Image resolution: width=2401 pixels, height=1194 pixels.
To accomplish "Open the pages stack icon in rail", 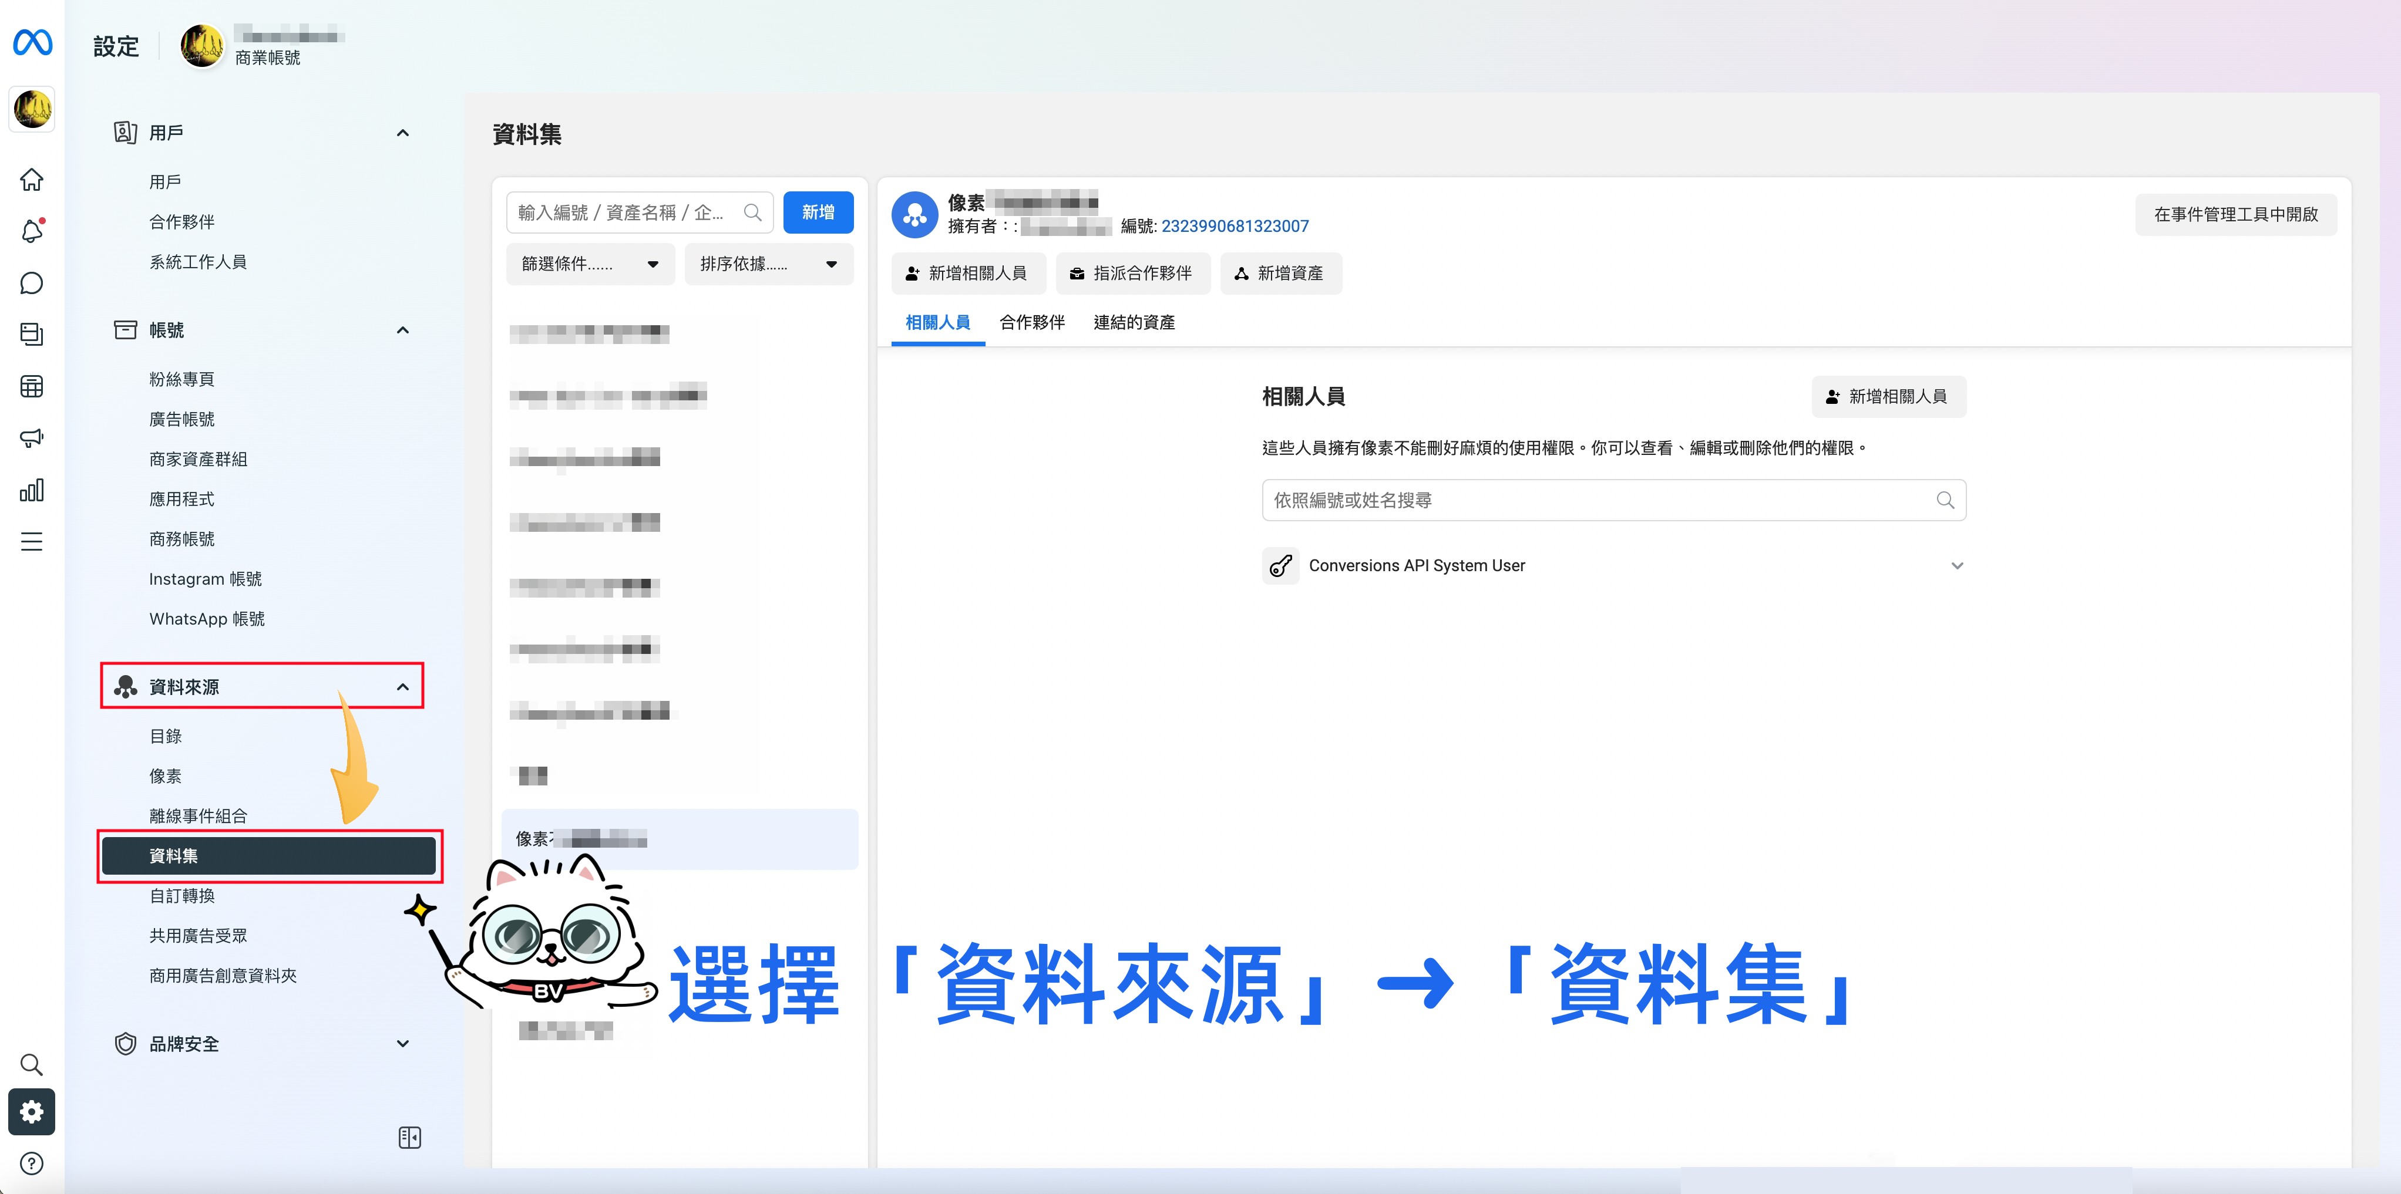I will (32, 335).
